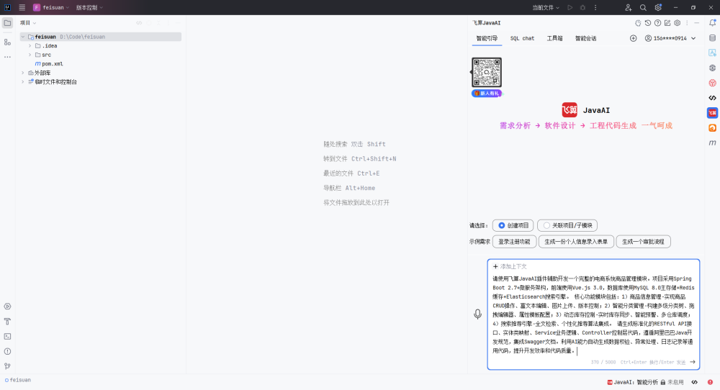Activate the microphone voice input icon
Viewport: 720px width, 390px height.
pyautogui.click(x=477, y=314)
